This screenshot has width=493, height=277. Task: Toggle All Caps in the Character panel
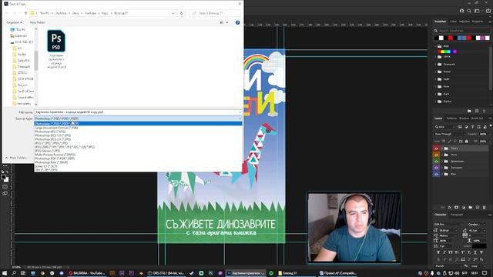pos(450,252)
